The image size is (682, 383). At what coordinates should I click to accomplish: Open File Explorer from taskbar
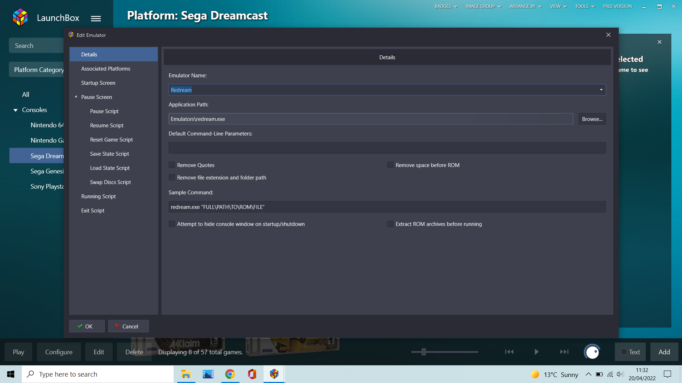coord(186,374)
